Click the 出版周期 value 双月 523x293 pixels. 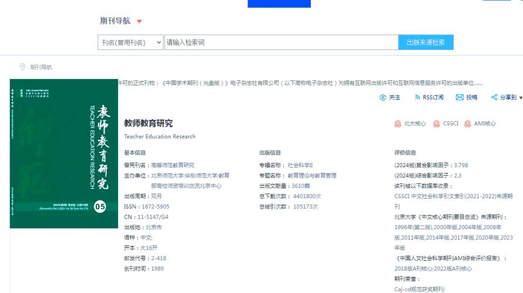(x=156, y=196)
